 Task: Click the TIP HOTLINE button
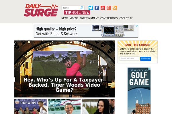point(77,13)
